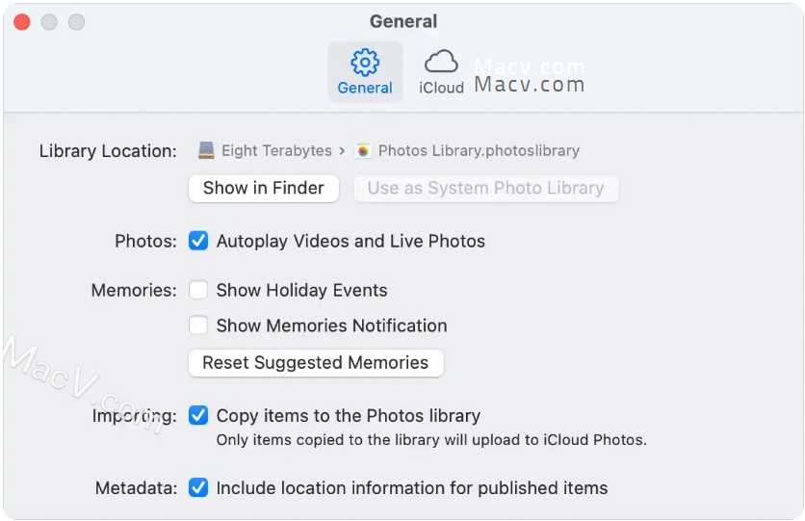The height and width of the screenshot is (521, 805).
Task: Click the iCloud cloud icon
Action: click(x=441, y=62)
